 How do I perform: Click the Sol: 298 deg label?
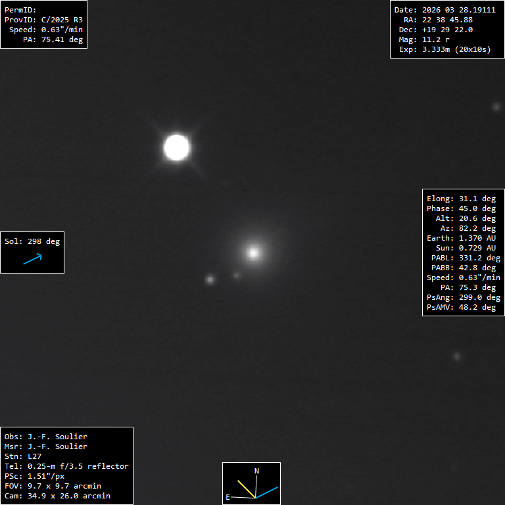(x=32, y=241)
